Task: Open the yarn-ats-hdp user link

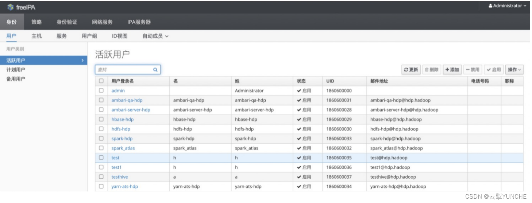Action: [x=124, y=187]
